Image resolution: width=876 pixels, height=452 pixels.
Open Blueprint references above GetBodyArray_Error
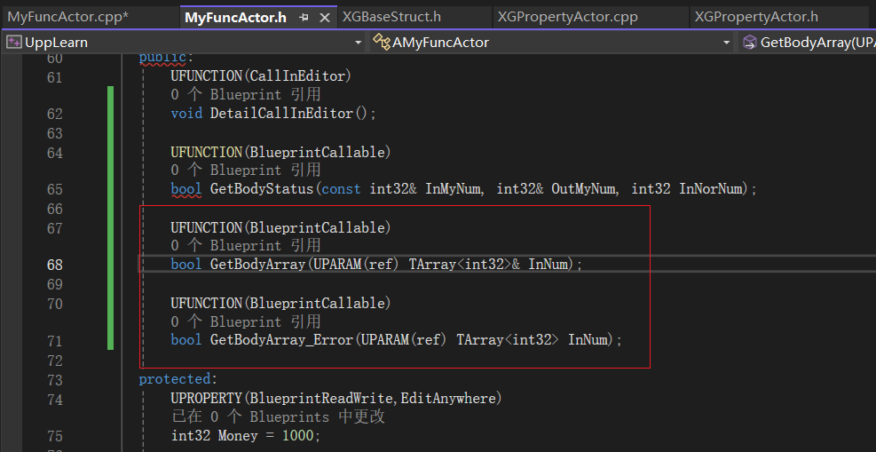coord(246,321)
